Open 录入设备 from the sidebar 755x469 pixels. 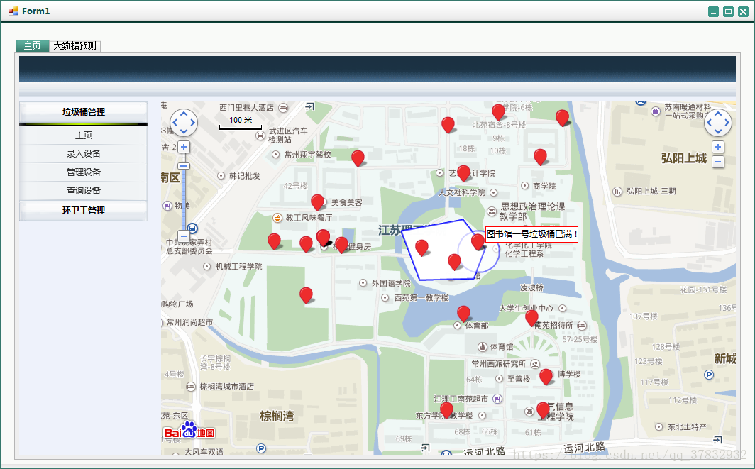pos(83,153)
